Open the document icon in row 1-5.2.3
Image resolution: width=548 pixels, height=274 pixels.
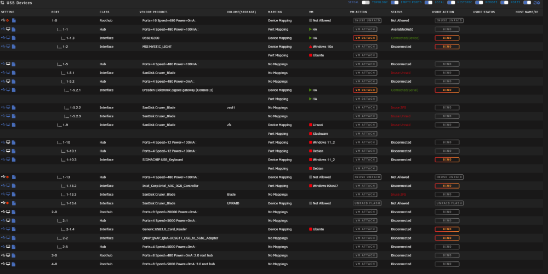[x=14, y=116]
